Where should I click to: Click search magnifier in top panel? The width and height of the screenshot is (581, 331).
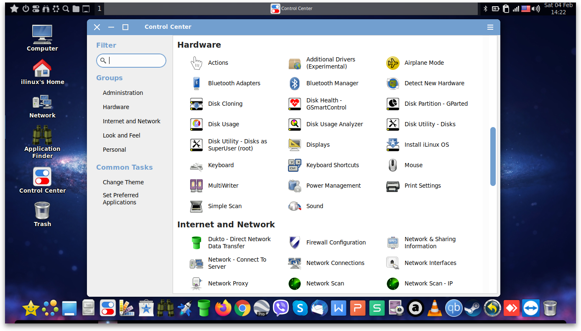tap(66, 9)
